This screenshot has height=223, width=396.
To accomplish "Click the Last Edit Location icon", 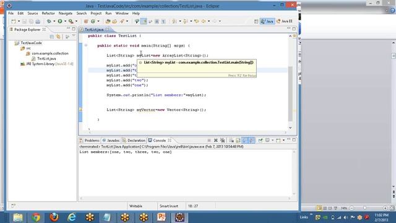I will 197,22.
